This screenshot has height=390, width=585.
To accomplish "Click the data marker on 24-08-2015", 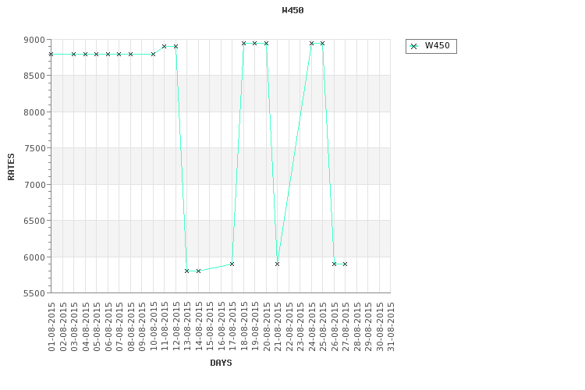I will pos(311,43).
